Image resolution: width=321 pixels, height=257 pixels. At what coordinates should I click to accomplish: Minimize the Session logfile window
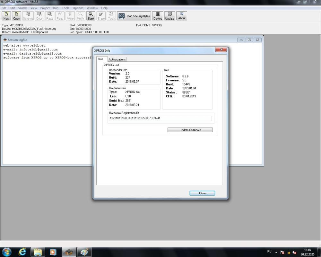241,40
